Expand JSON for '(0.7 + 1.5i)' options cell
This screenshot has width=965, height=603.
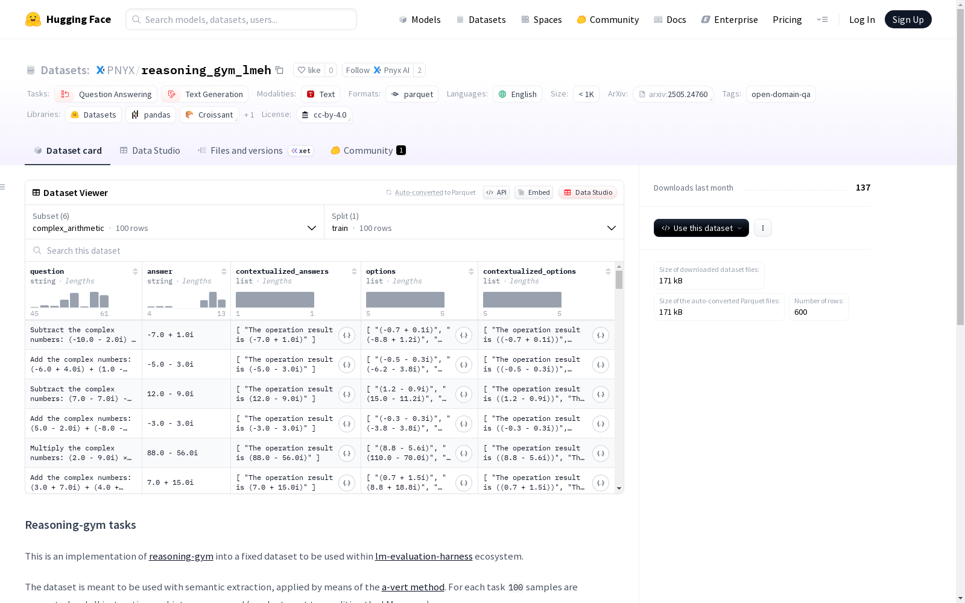tap(464, 483)
